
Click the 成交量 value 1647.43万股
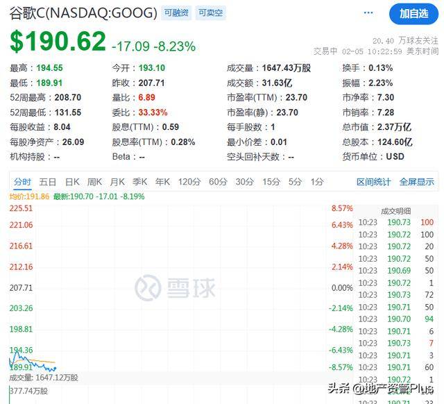[x=287, y=68]
